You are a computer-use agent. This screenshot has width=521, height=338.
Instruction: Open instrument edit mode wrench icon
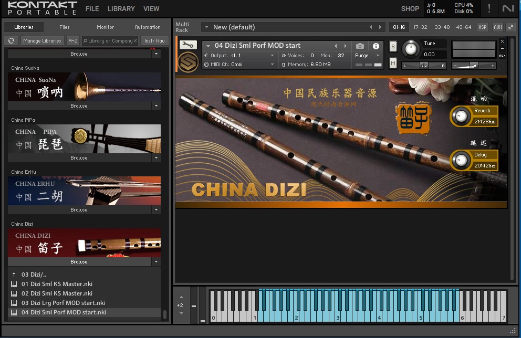[x=188, y=45]
